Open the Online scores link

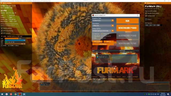click(111, 77)
